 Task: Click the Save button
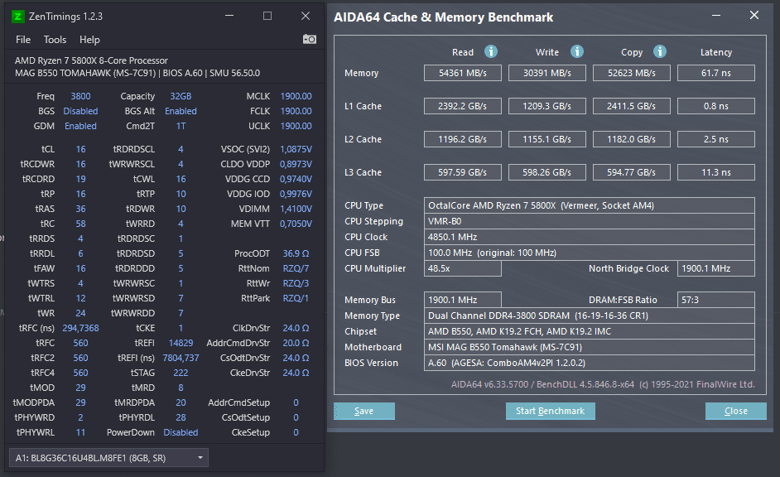[x=364, y=411]
